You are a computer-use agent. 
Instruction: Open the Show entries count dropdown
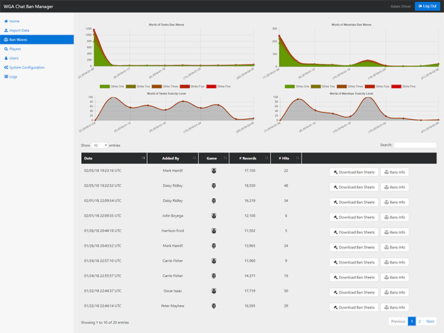coord(96,145)
